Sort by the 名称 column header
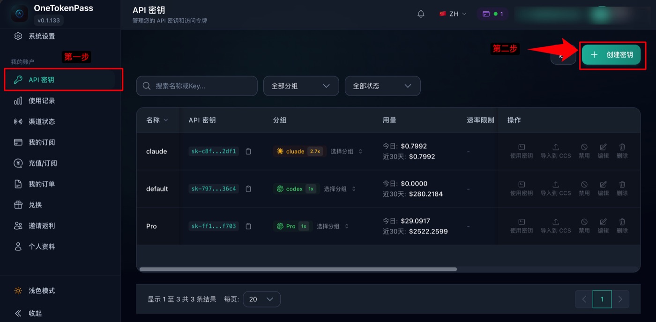Image resolution: width=656 pixels, height=322 pixels. (157, 120)
